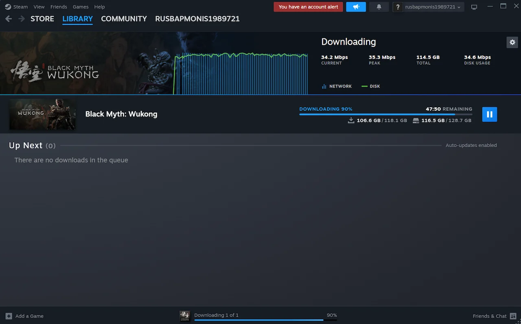The width and height of the screenshot is (521, 324).
Task: Click Auto-updates enabled text
Action: click(471, 145)
